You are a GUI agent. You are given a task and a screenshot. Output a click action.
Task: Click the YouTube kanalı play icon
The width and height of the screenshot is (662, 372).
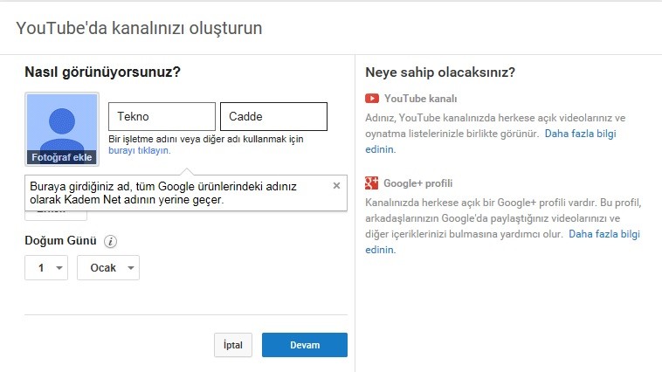(372, 99)
